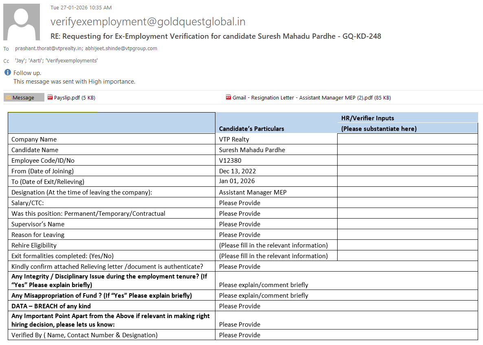483x345 pixels.
Task: Click HR input cell for Salary/CTC row
Action: point(407,203)
